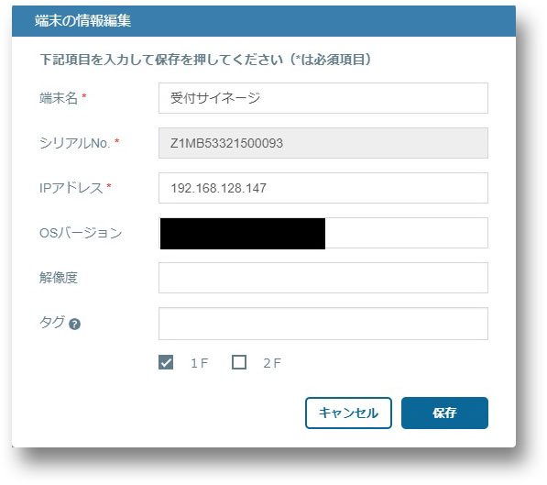Click the IPアドレス label
Screen dimensions: 547x485
click(71, 188)
